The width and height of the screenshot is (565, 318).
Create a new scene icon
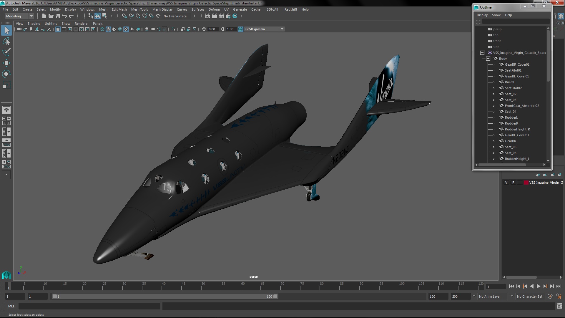[x=44, y=16]
